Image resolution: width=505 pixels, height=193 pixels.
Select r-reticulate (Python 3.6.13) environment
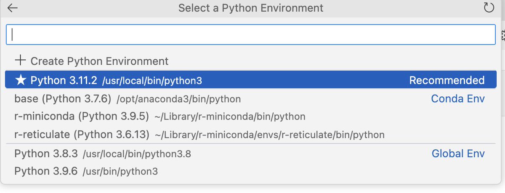[250, 135]
